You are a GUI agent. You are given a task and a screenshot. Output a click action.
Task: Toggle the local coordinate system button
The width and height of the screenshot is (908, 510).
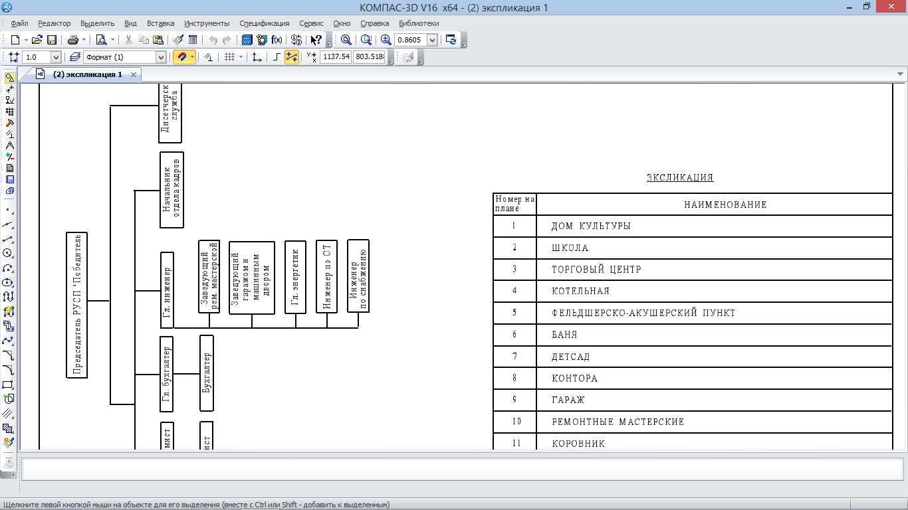[257, 57]
